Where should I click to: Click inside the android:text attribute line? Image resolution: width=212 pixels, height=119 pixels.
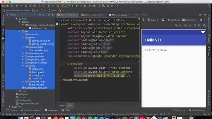click(100, 76)
